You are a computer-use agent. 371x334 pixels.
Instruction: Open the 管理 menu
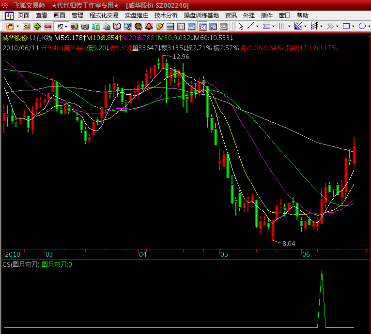77,15
